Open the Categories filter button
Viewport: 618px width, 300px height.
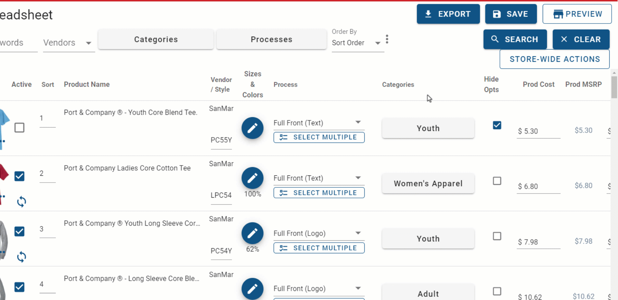point(156,39)
